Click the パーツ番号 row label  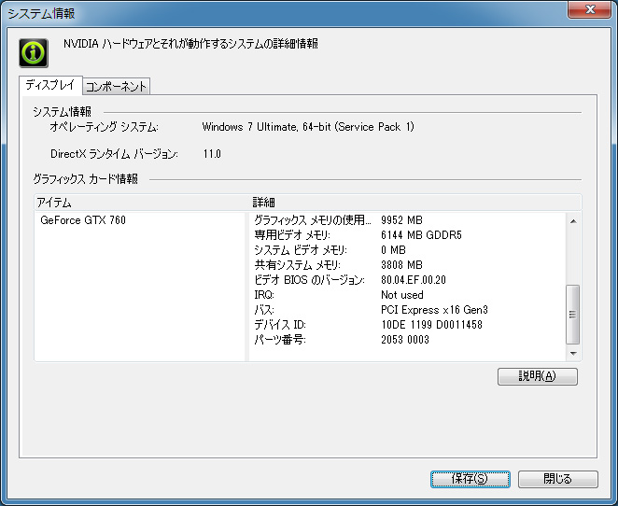pyautogui.click(x=280, y=339)
